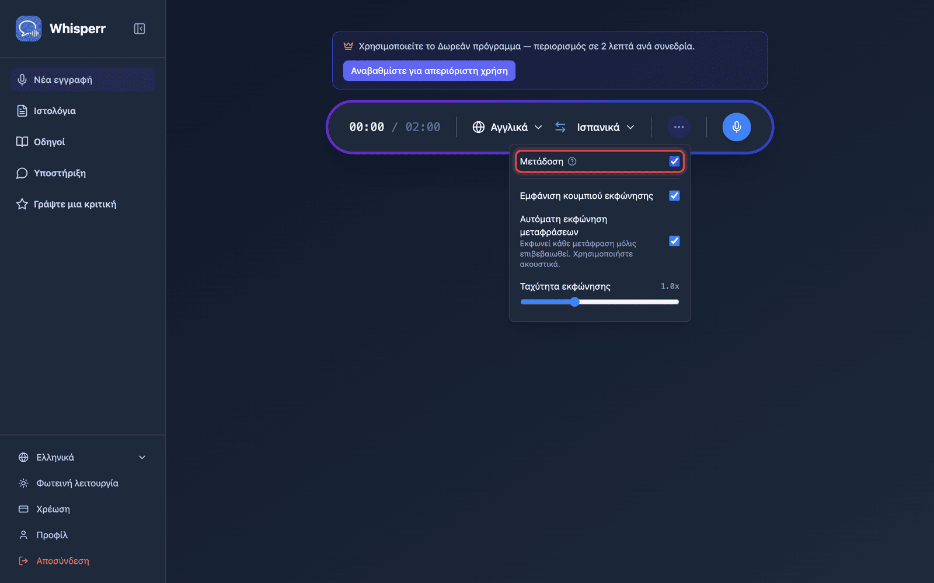Swap languages with the arrows icon

pos(560,127)
